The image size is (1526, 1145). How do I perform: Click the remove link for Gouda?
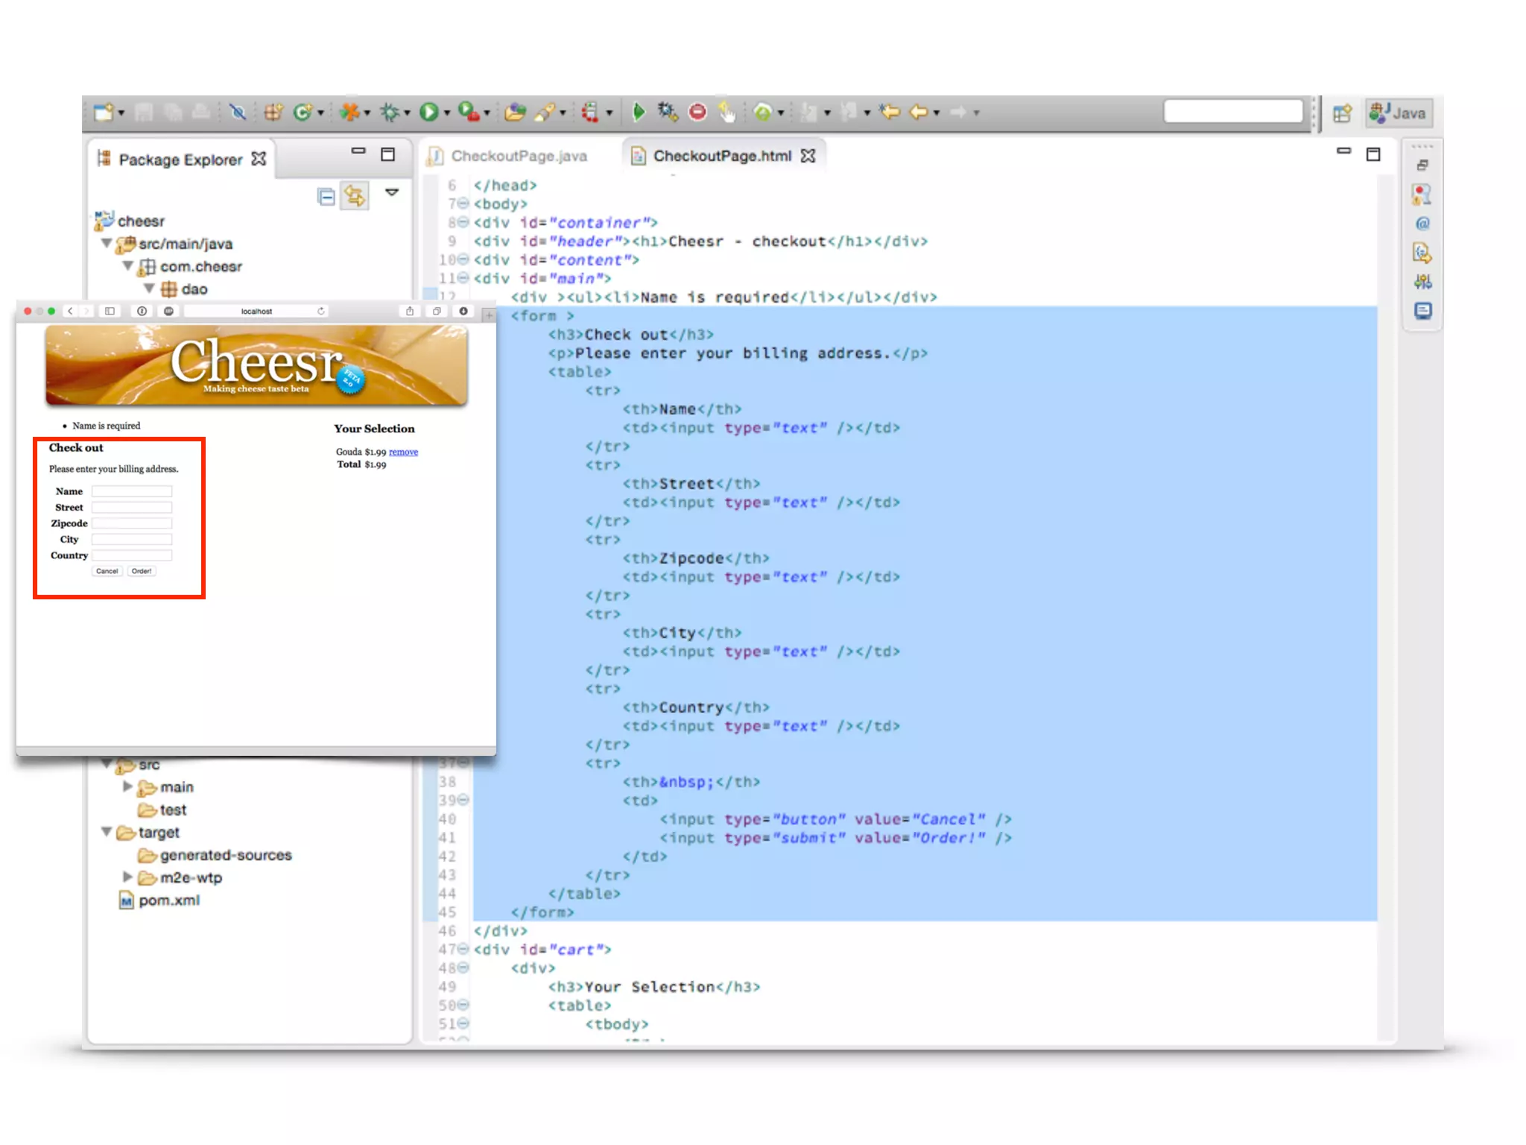(403, 452)
